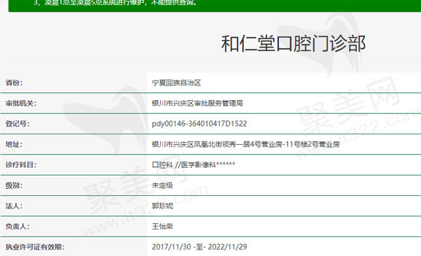Select 银川市兴庆区审批服务管理局 value

(x=197, y=103)
